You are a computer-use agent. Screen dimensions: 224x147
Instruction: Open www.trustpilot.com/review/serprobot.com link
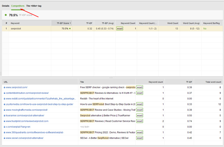[x=27, y=121]
